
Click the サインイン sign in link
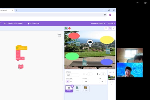point(111,23)
